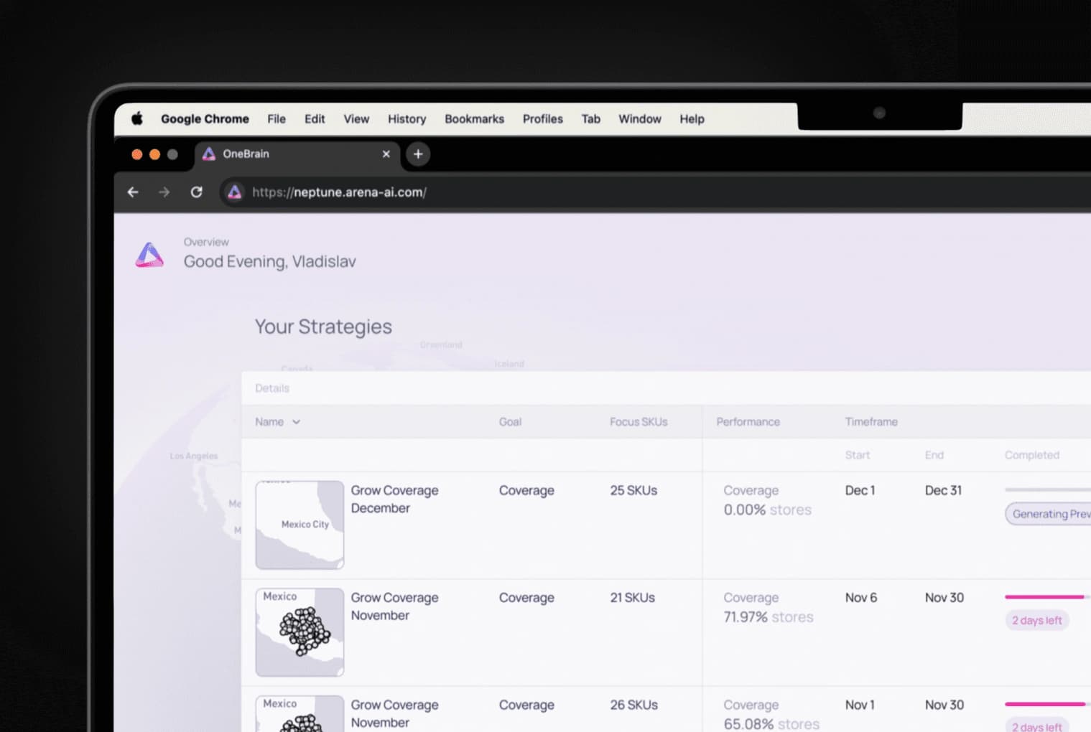1091x732 pixels.
Task: Open the File menu
Action: (277, 119)
